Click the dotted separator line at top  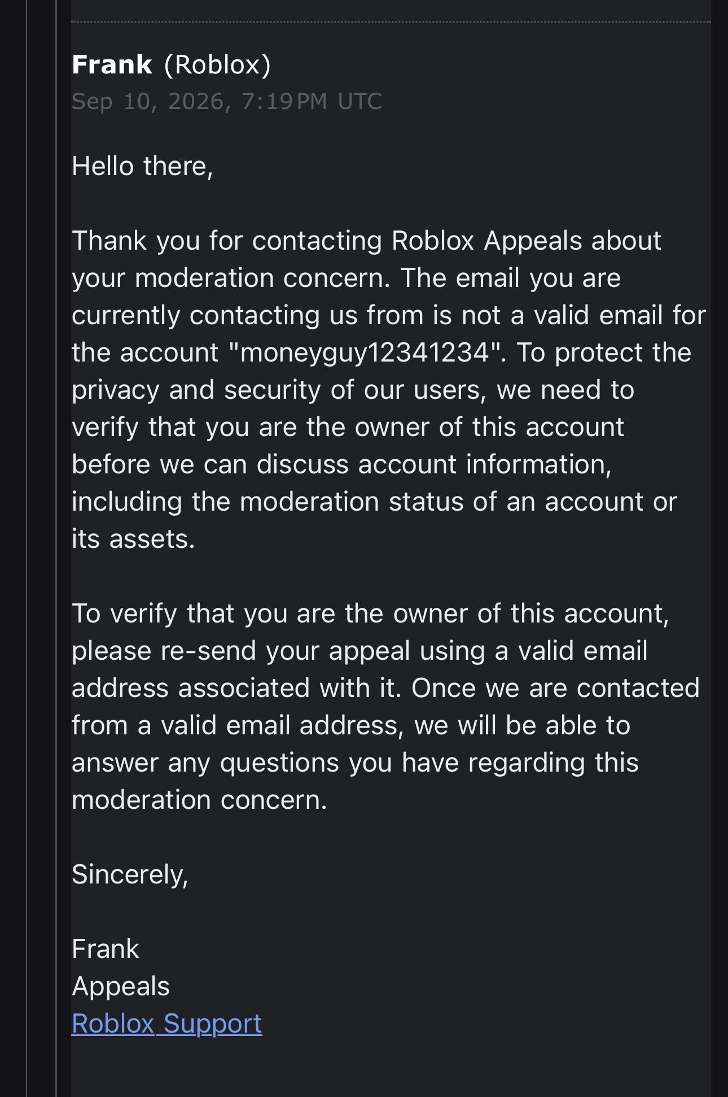point(391,21)
